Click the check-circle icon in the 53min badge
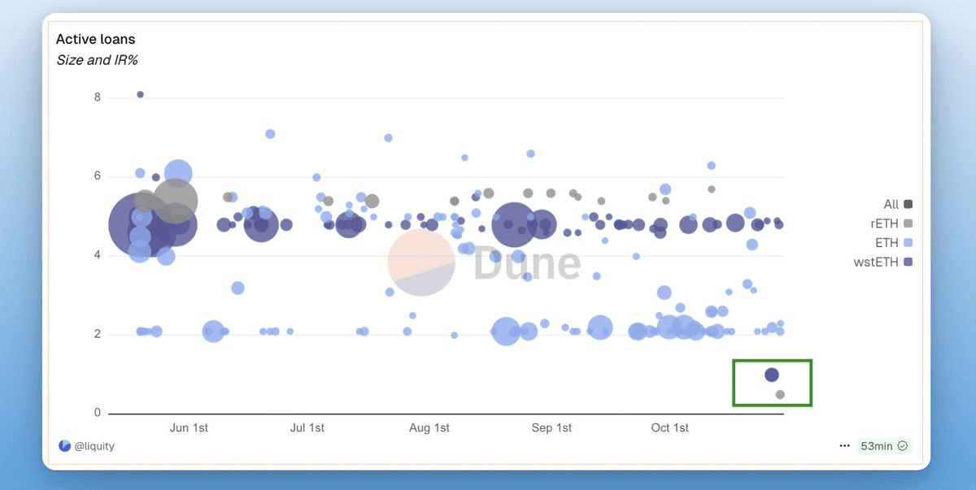This screenshot has width=976, height=490. click(903, 446)
